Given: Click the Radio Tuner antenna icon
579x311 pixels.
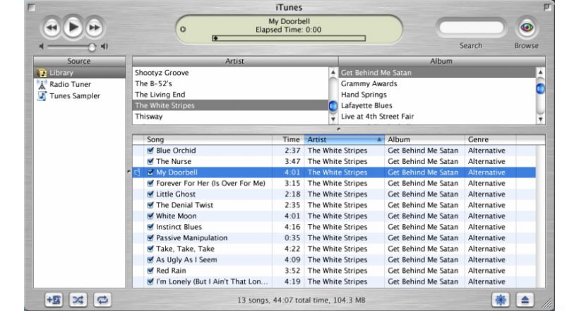Looking at the screenshot, I should pyautogui.click(x=42, y=84).
